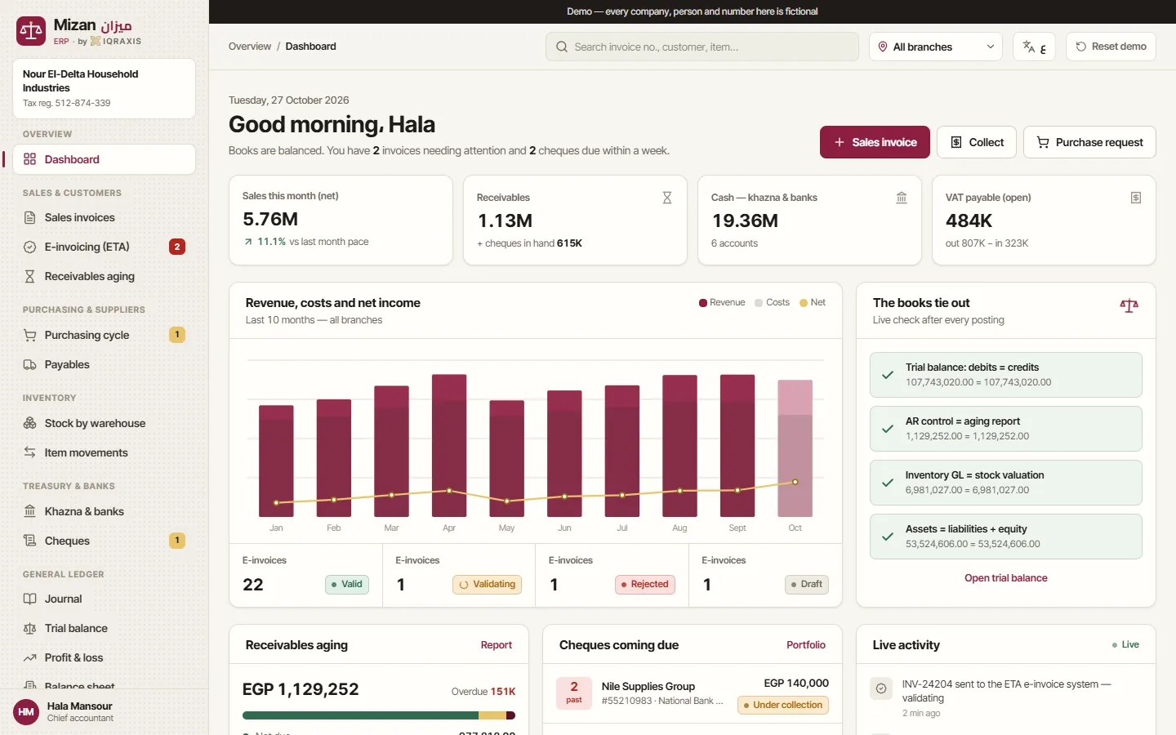Click the Rejected e-invoices status badge

(645, 584)
